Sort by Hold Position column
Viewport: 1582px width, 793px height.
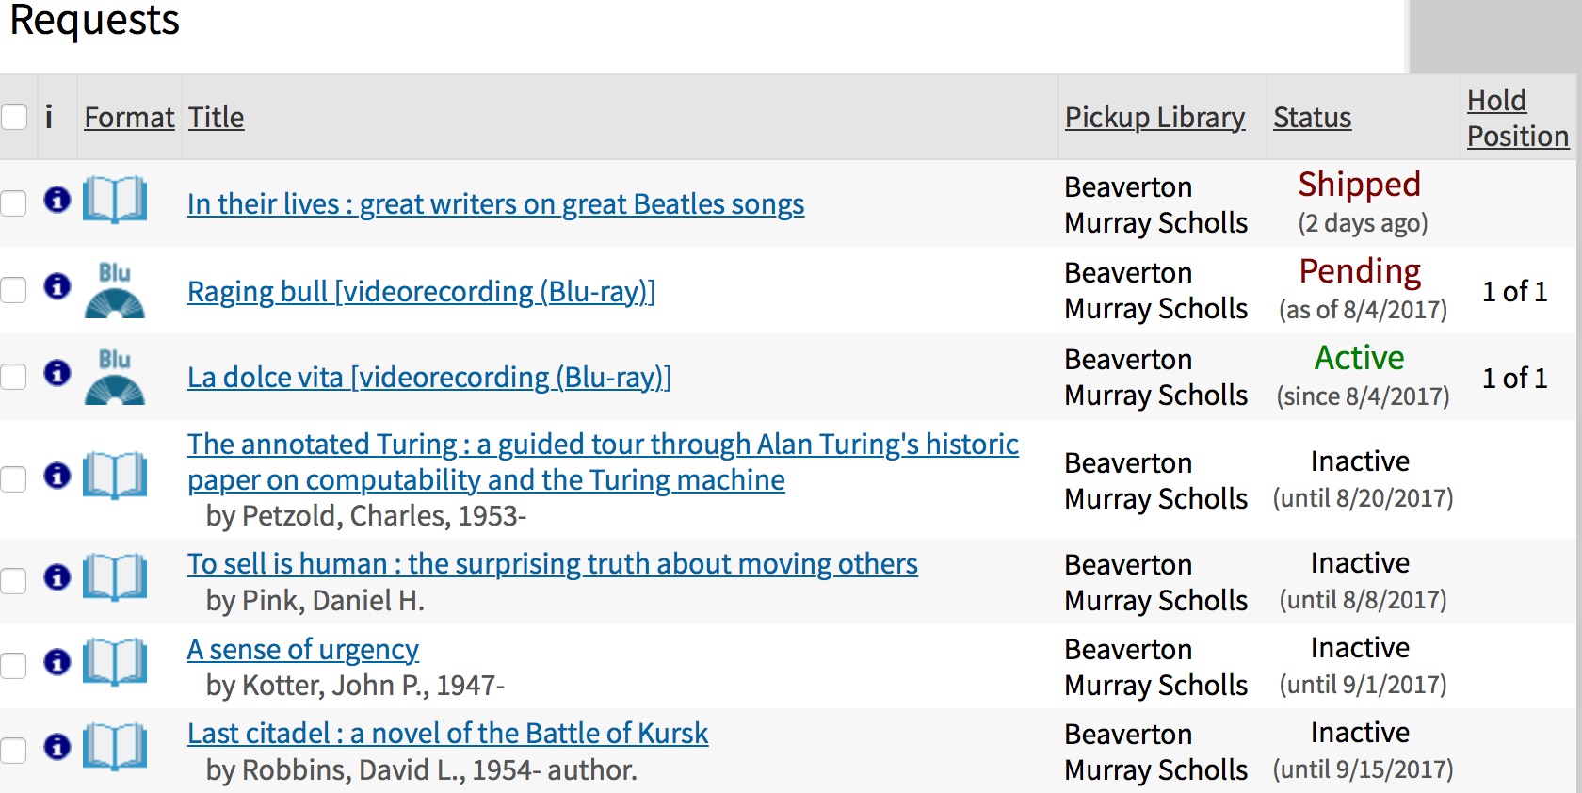click(x=1517, y=118)
